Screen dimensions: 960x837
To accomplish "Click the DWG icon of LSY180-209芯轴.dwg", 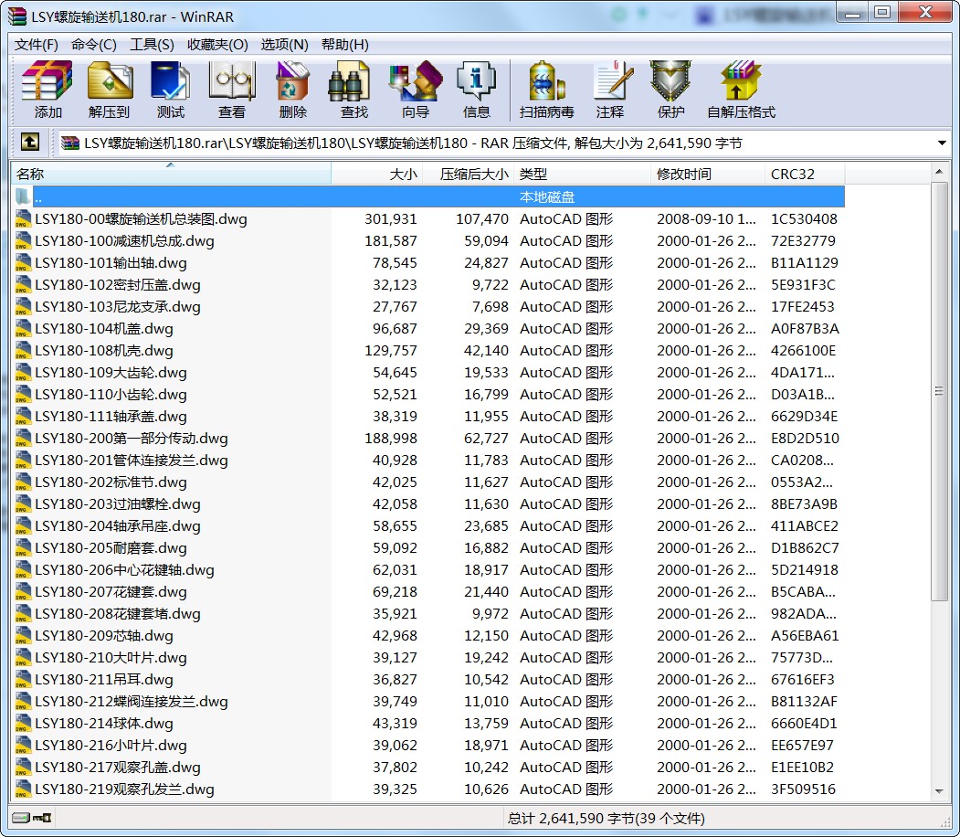I will (23, 636).
